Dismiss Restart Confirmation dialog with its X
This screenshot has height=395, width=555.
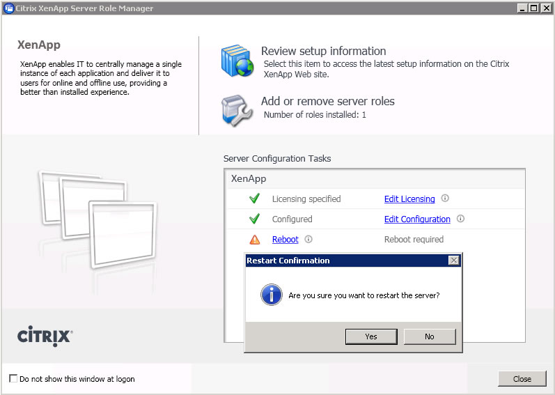pos(454,261)
